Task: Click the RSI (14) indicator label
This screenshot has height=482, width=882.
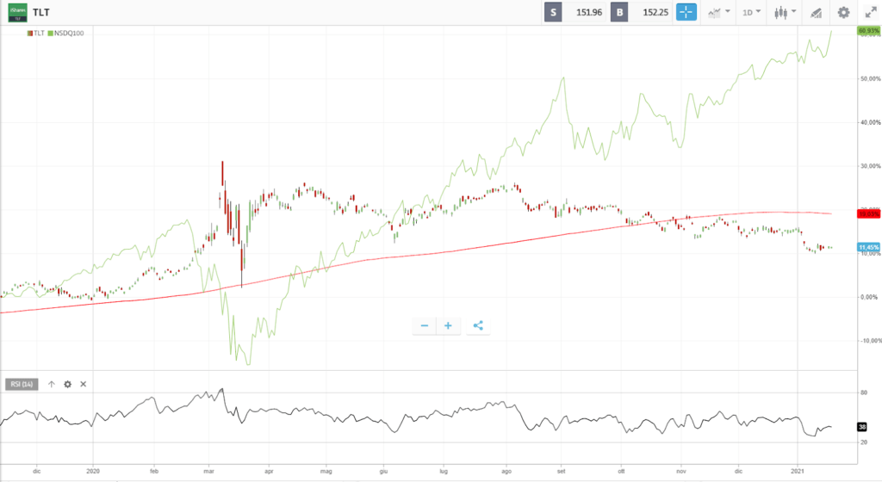Action: 22,384
